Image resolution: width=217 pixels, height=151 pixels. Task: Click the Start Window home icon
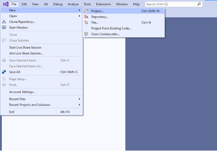coord(4,27)
